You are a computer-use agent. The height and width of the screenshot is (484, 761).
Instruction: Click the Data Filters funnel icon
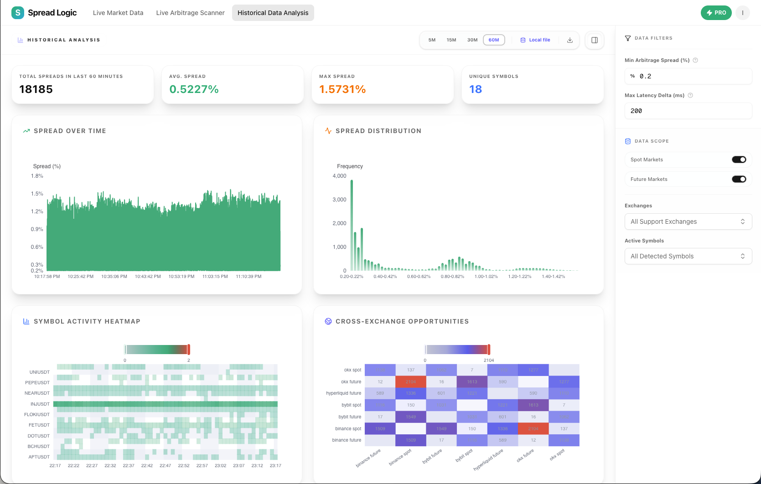(628, 38)
